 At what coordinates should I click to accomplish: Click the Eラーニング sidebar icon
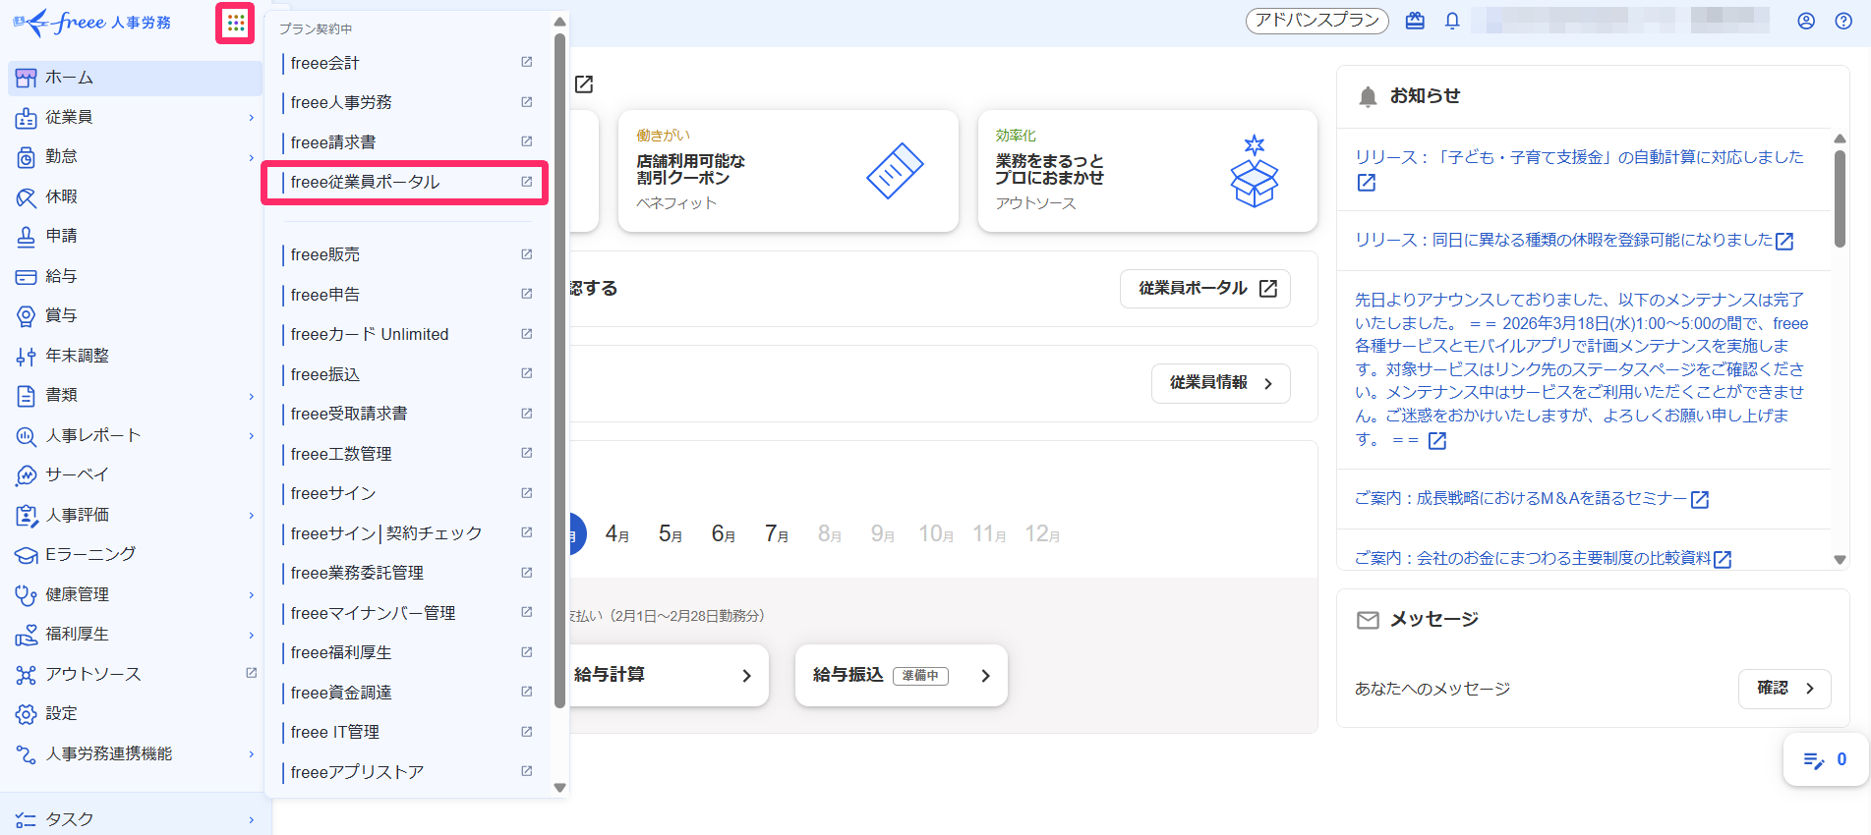coord(27,555)
